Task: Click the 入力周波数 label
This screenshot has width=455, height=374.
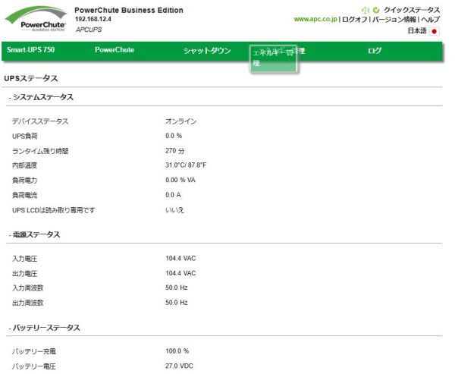Action: click(x=28, y=288)
